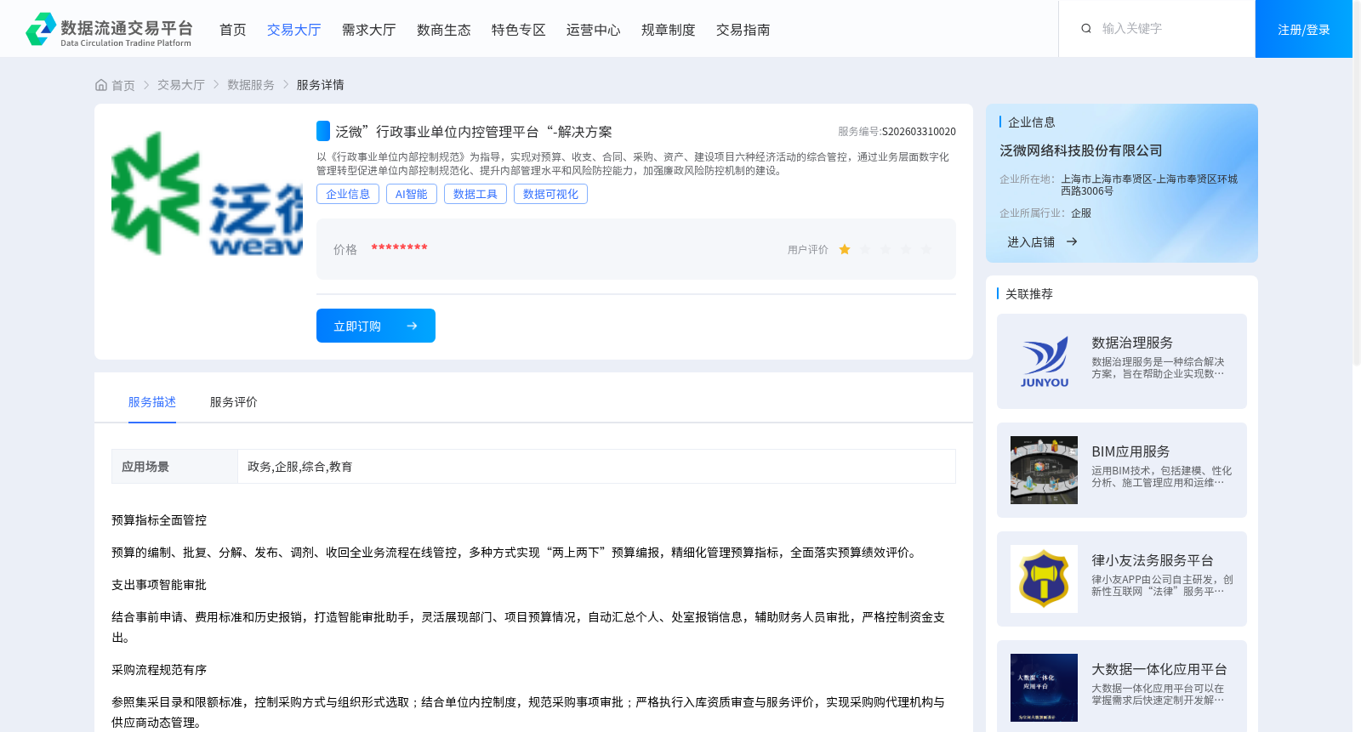Click the search magnifier icon
The height and width of the screenshot is (732, 1361).
click(x=1086, y=29)
